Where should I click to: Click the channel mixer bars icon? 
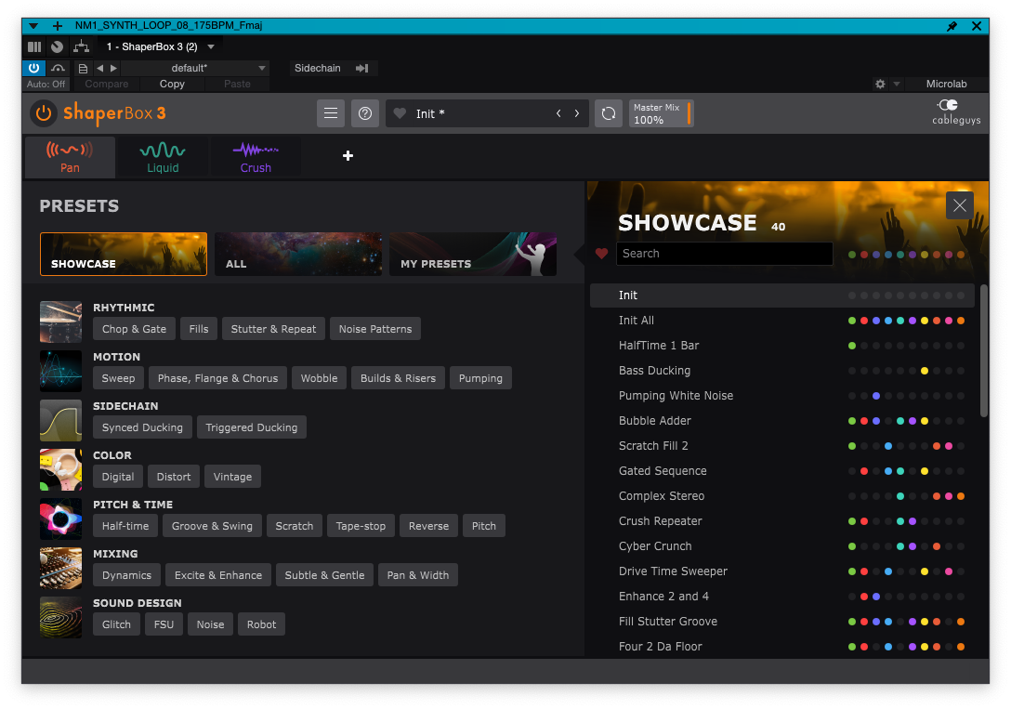tap(34, 46)
